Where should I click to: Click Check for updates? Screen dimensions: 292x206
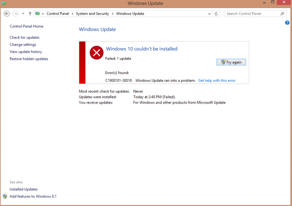(25, 37)
